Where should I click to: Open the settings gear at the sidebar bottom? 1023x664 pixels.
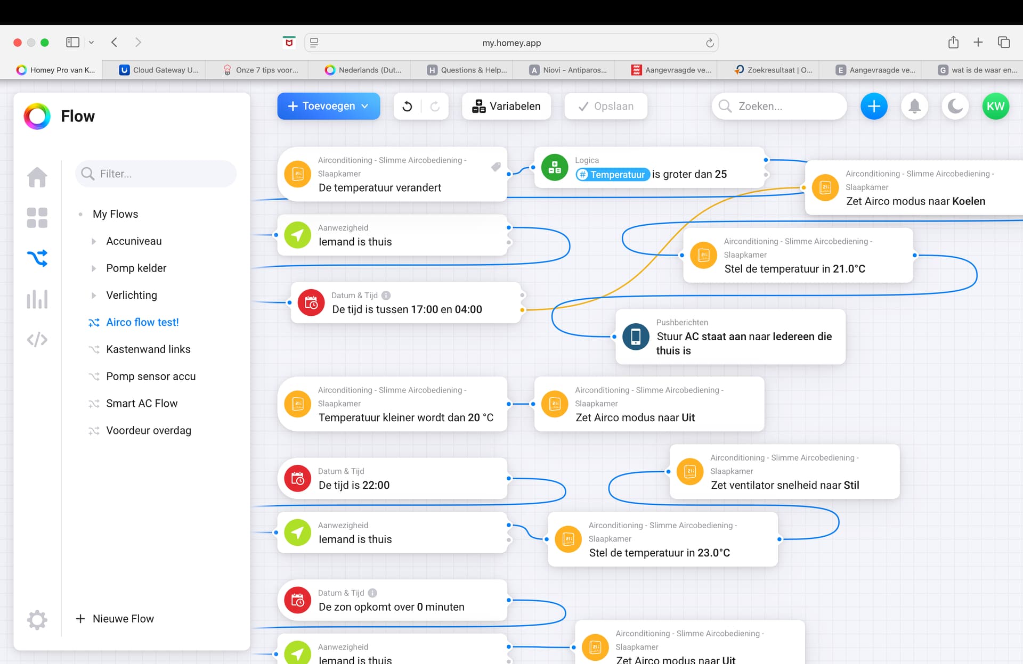[x=37, y=620]
